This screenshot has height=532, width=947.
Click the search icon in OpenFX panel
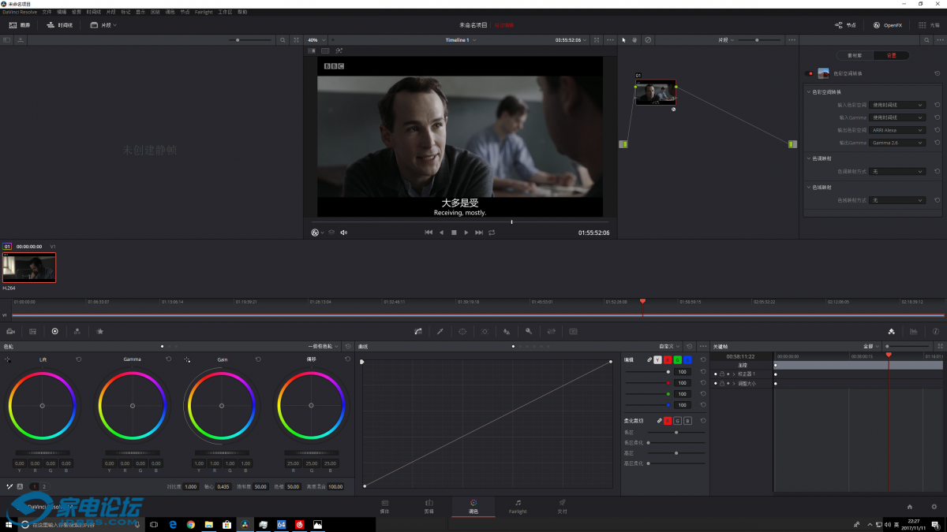coord(925,39)
